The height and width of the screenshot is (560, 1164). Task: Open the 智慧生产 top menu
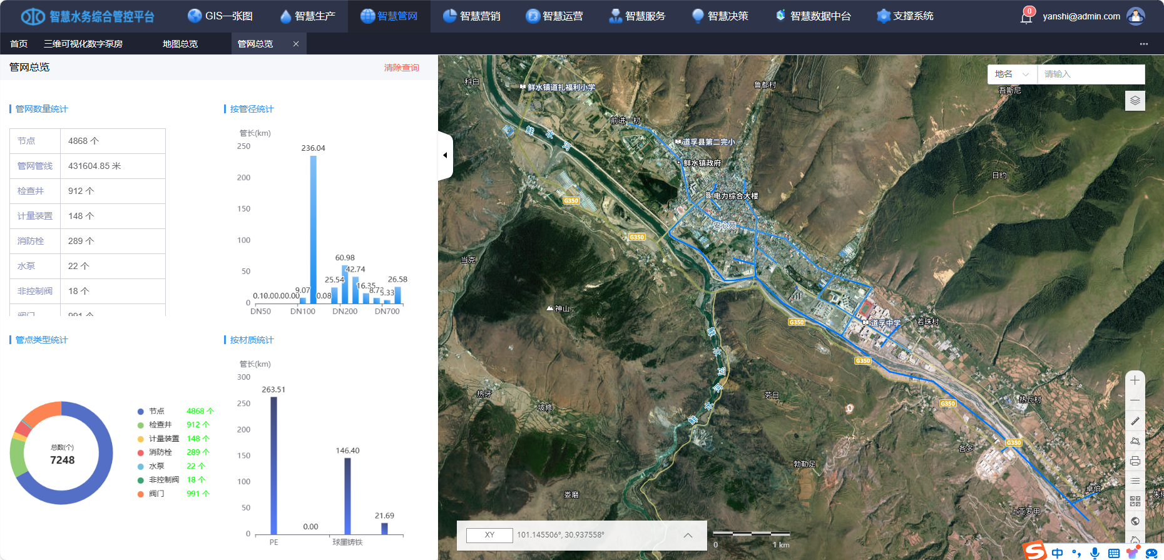[x=307, y=16]
